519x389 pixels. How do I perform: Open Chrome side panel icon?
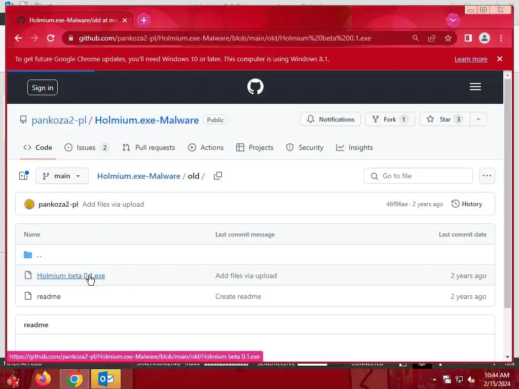point(468,38)
